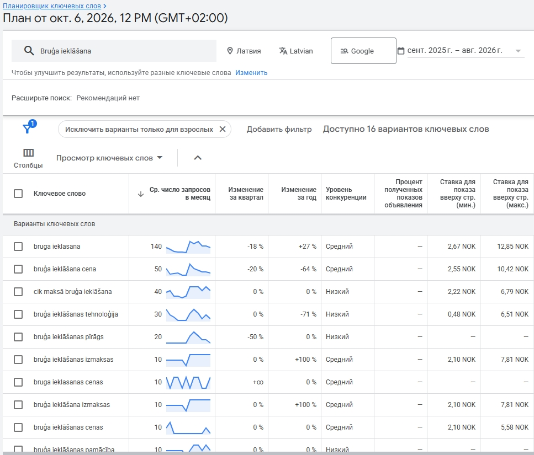Screen dimensions: 534x455
Task: Remove the adult variants filter chip
Action: click(x=223, y=129)
